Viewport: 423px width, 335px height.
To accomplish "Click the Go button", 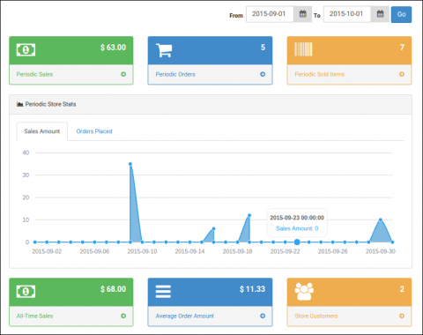I will pos(401,14).
